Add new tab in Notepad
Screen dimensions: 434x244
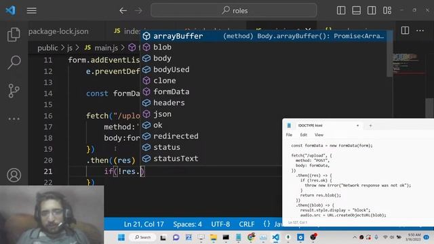370,125
